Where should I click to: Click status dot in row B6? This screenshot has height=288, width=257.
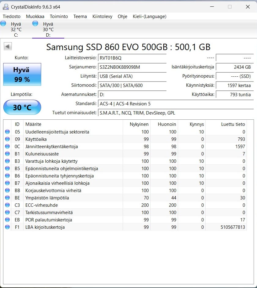pos(7,176)
